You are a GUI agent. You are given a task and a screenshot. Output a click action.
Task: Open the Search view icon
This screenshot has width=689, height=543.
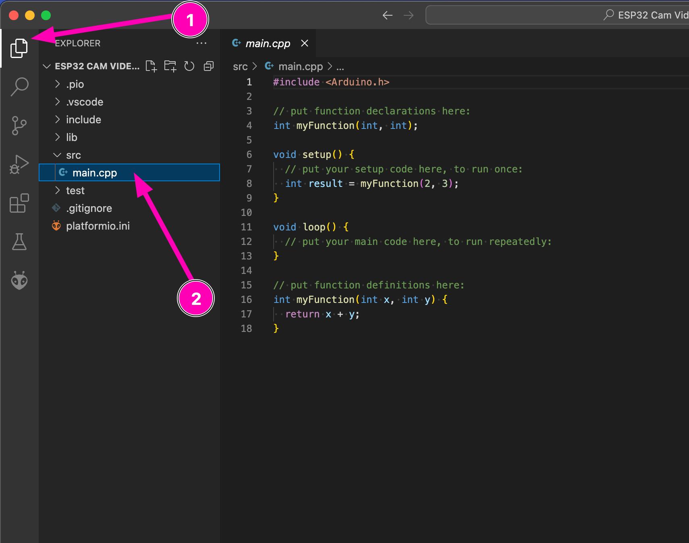pyautogui.click(x=19, y=87)
